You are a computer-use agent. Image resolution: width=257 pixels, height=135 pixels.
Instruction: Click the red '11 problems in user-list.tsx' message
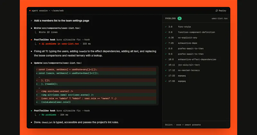59,44
